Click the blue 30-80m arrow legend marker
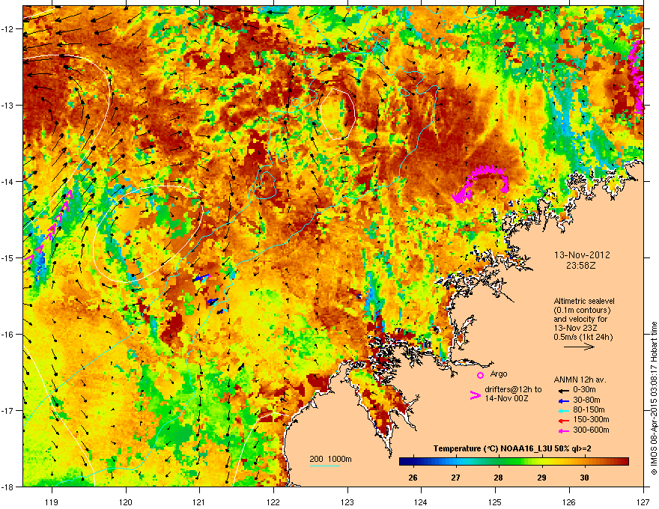Screen dimensions: 659x509 [x=563, y=400]
